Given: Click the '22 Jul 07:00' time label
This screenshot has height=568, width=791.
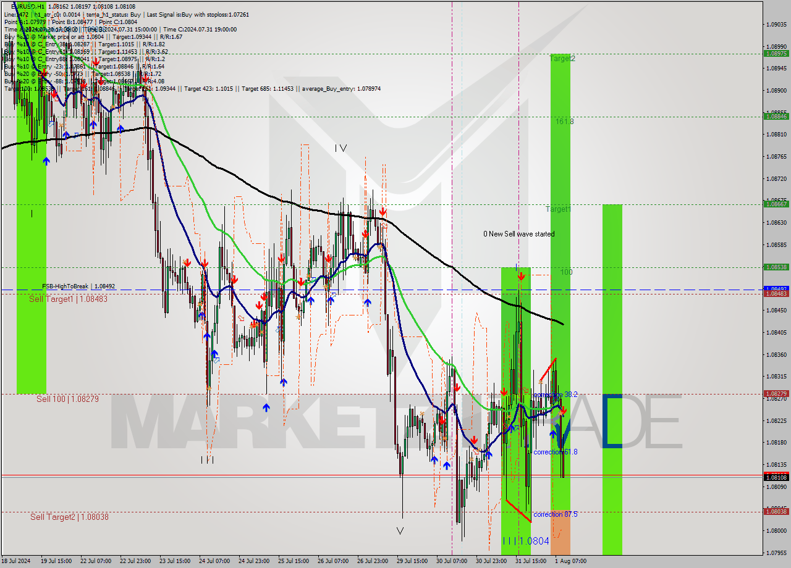Looking at the screenshot, I should (95, 561).
